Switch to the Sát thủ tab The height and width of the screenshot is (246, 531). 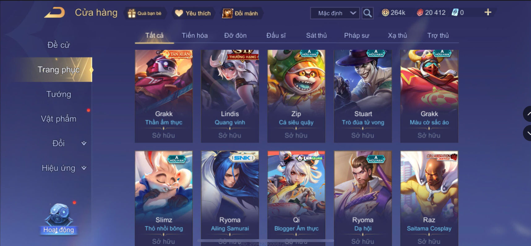(316, 35)
